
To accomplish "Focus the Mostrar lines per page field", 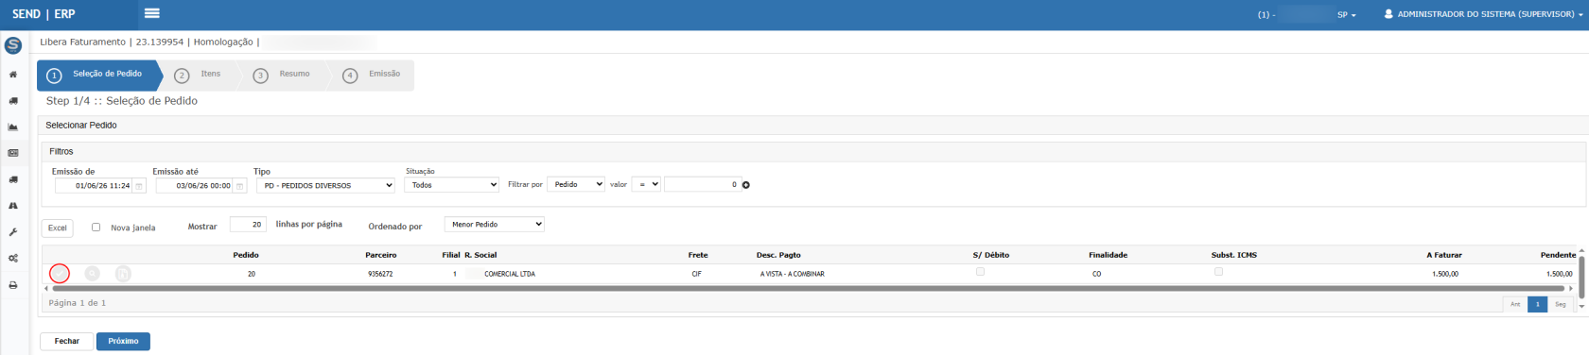I will point(248,225).
